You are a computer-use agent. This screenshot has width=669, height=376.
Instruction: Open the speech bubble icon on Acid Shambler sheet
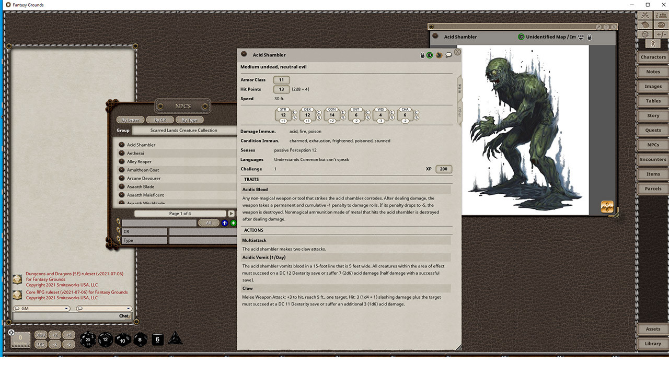tap(448, 55)
